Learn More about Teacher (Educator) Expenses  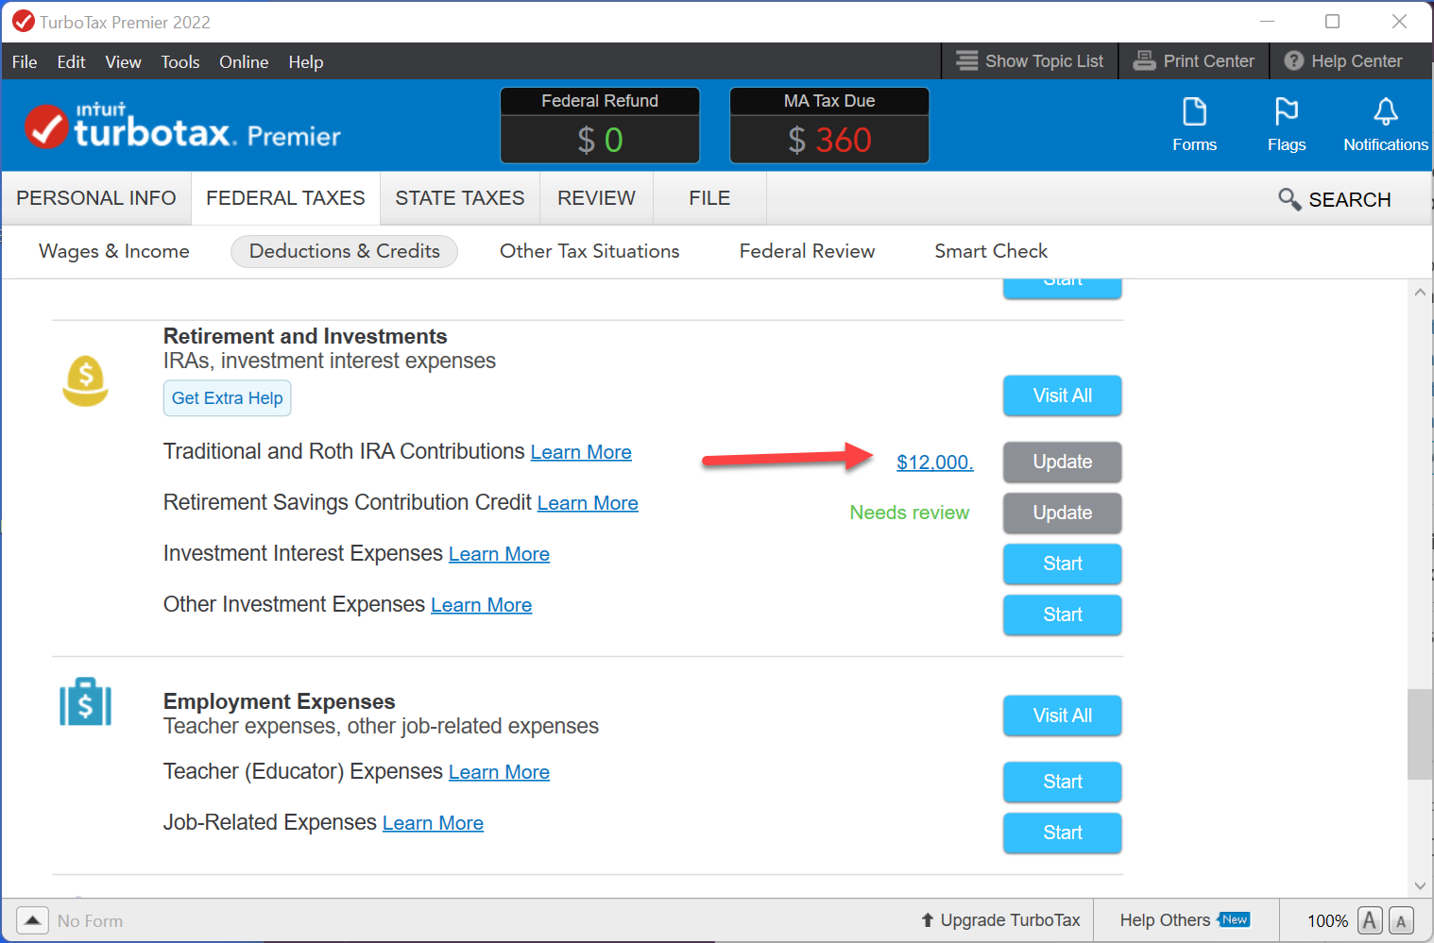499,772
